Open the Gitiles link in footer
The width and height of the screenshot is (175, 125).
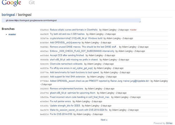[169, 123]
